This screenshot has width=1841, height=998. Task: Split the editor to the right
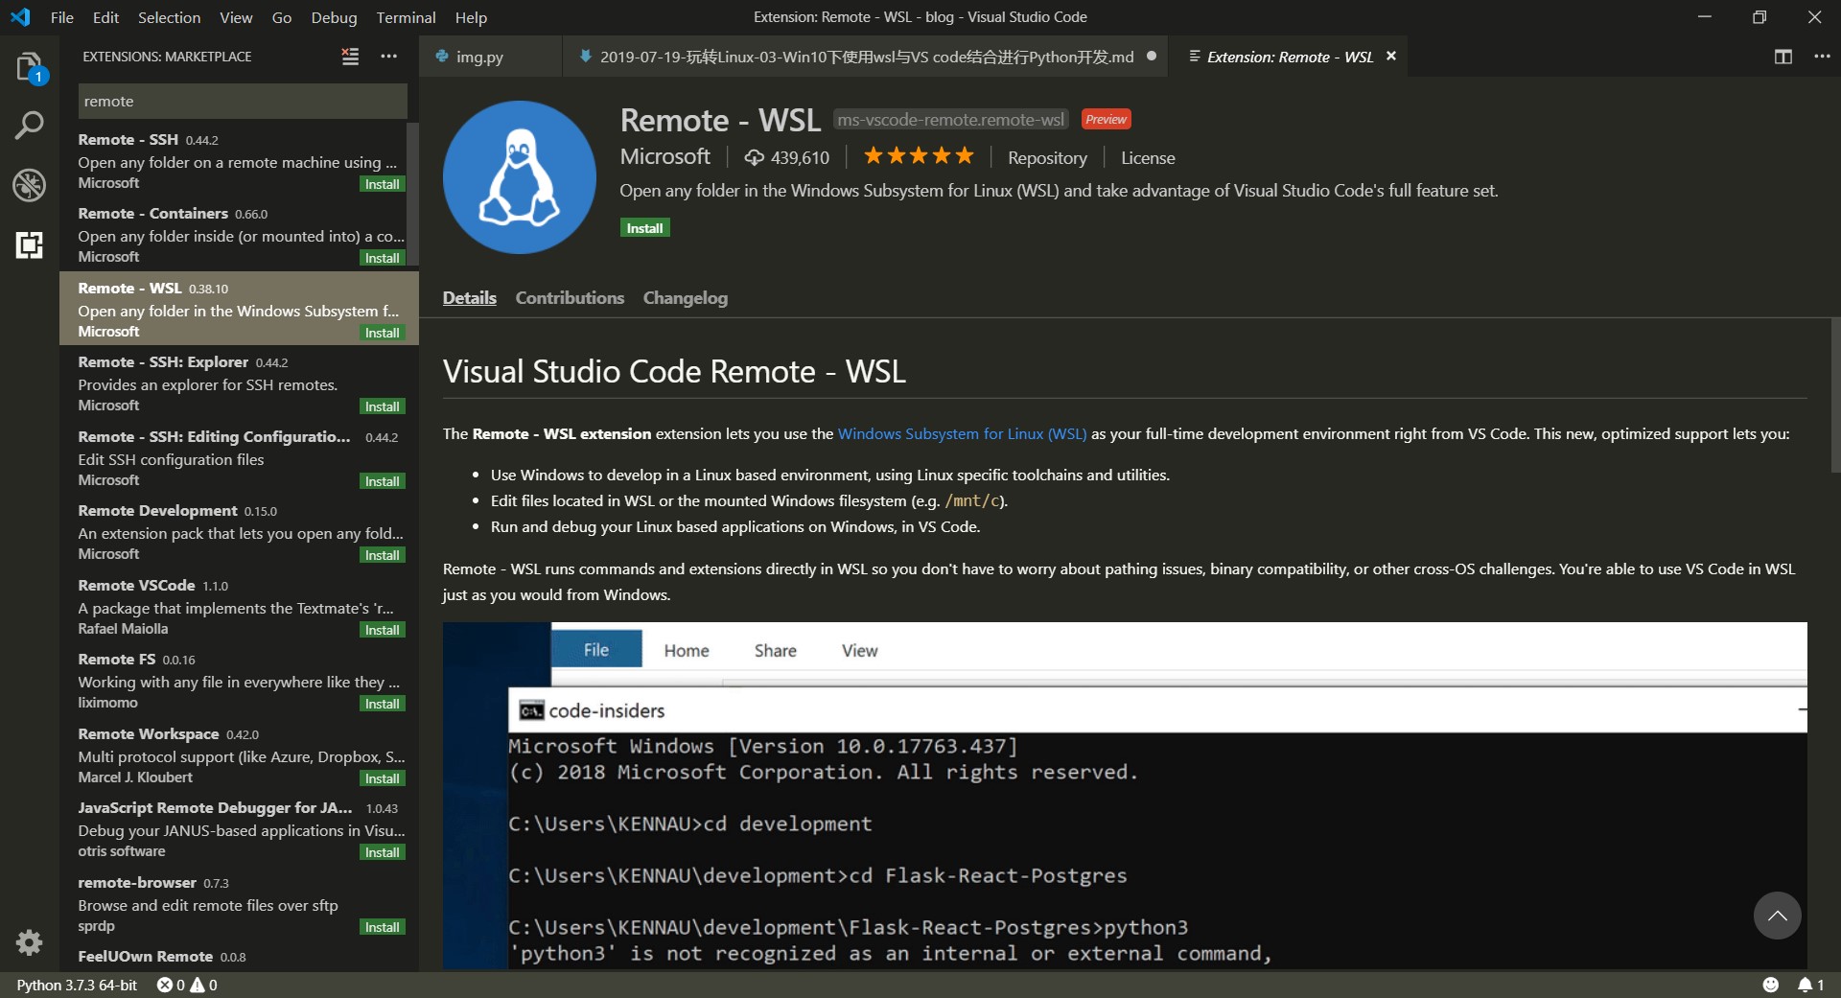tap(1783, 57)
